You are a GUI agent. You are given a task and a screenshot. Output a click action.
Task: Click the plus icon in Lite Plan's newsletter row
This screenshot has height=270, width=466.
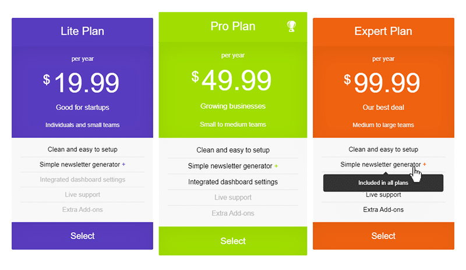(x=123, y=165)
